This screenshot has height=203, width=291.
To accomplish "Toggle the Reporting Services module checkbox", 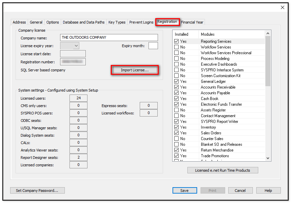I will pyautogui.click(x=177, y=41).
